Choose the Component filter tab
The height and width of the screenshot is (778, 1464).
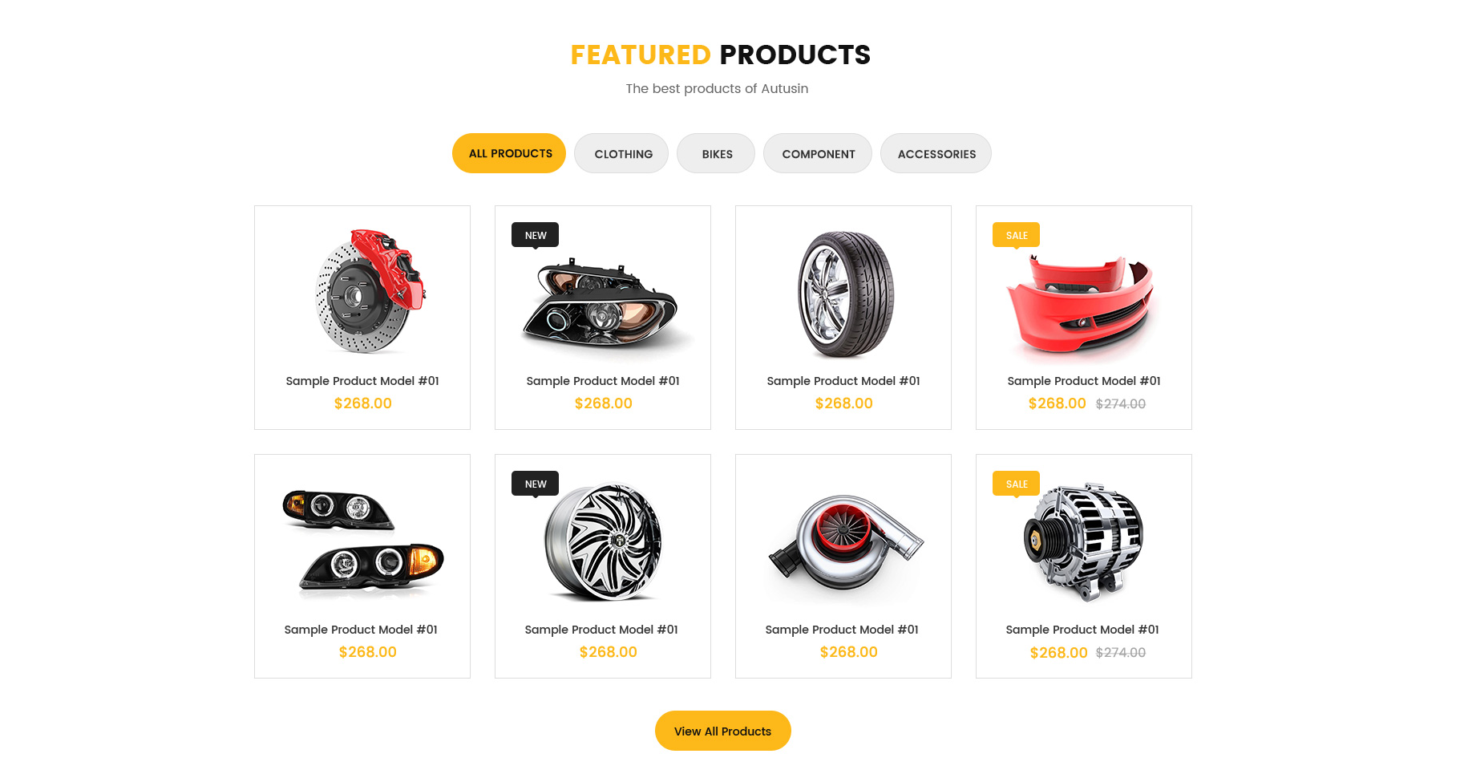click(x=818, y=153)
